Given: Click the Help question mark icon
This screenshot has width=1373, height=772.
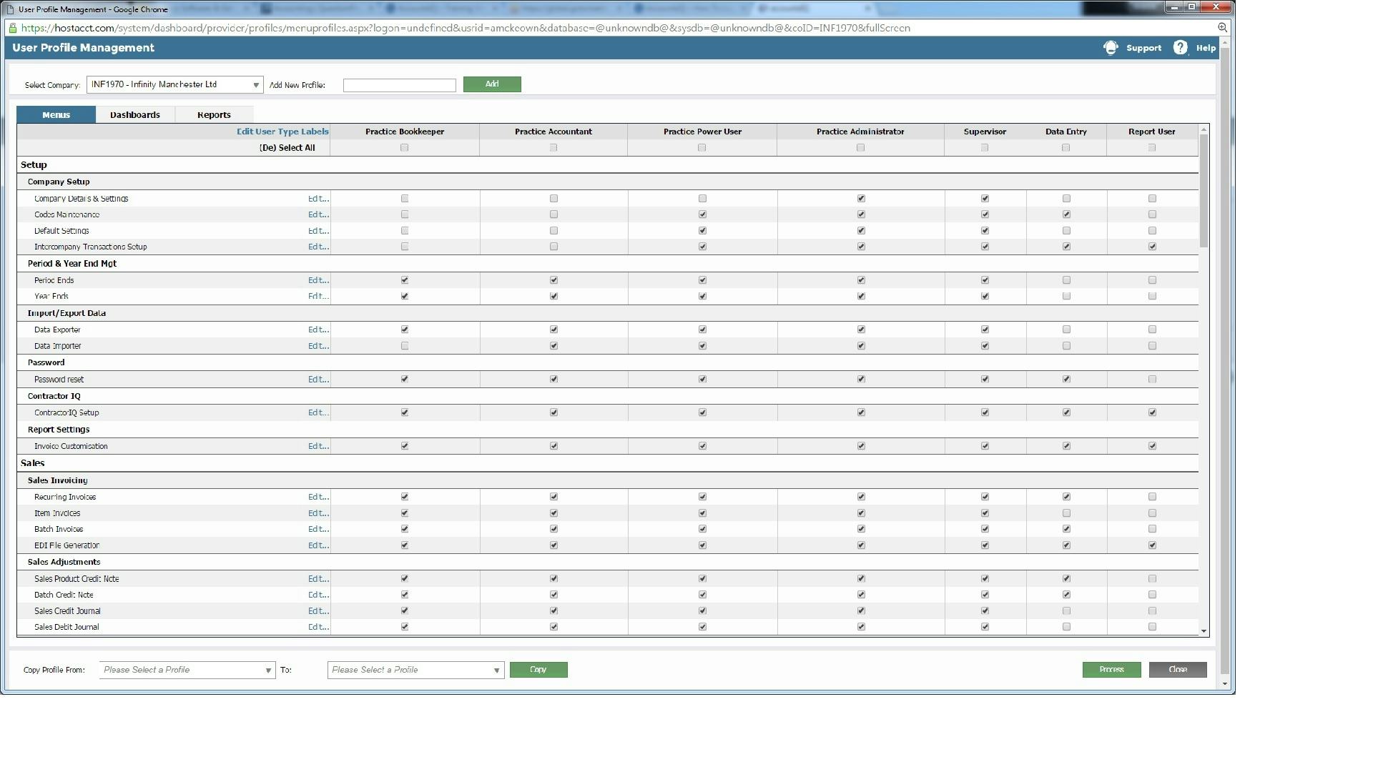Looking at the screenshot, I should (x=1180, y=48).
